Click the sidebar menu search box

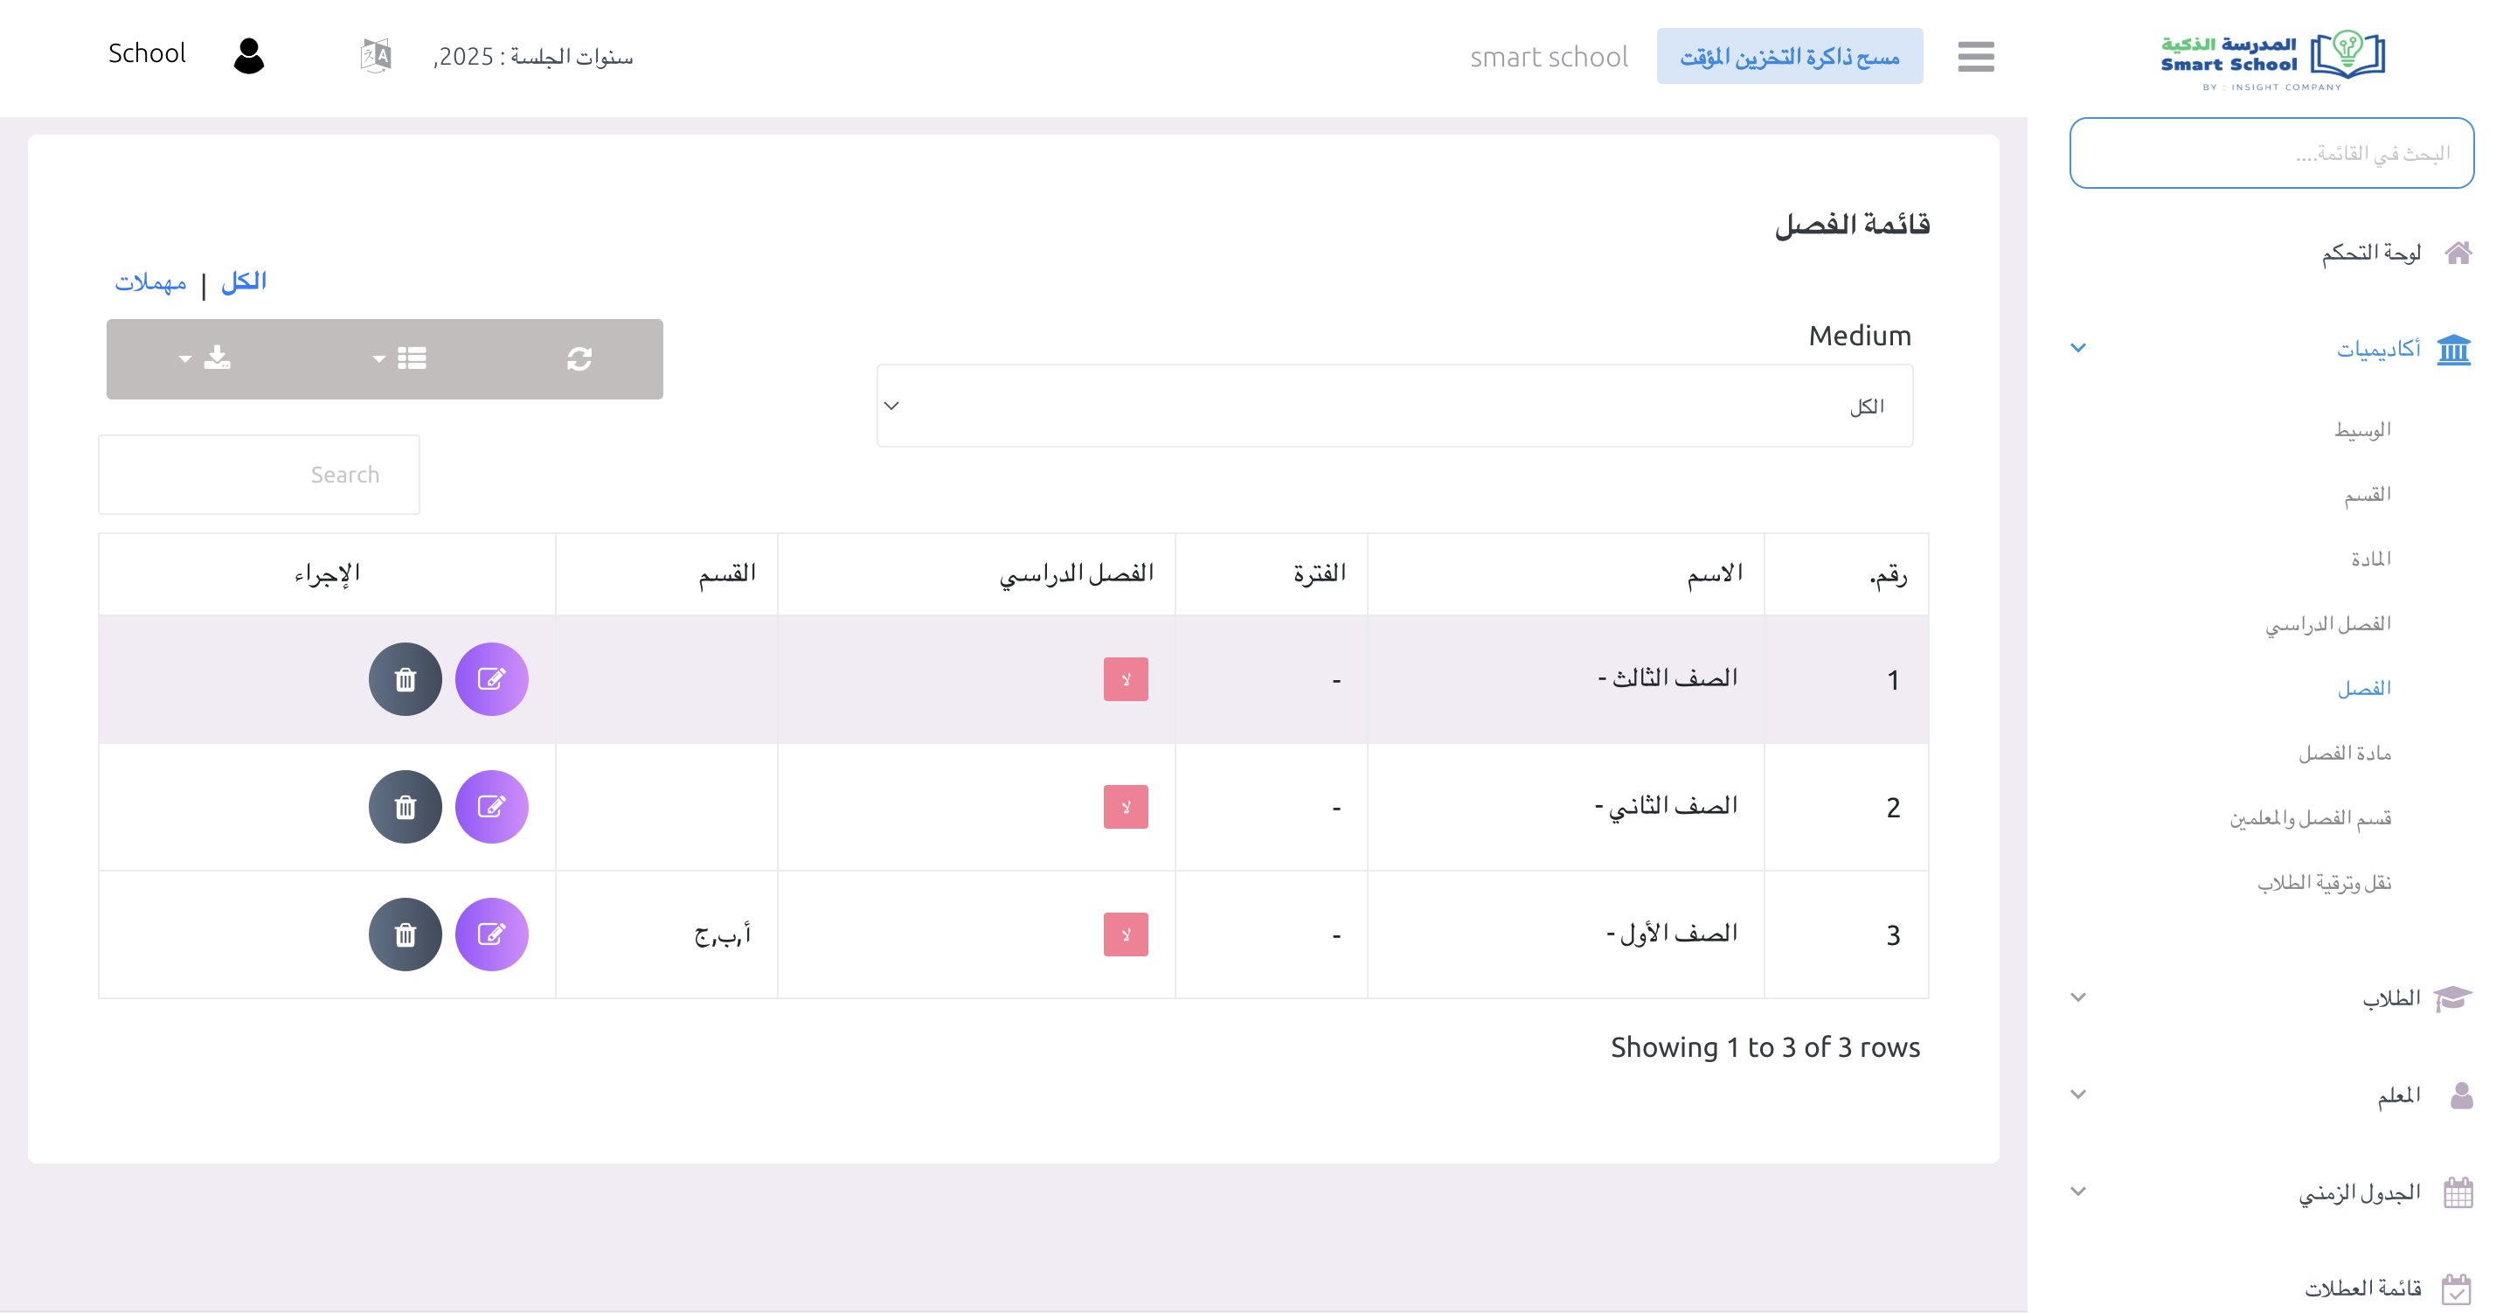tap(2271, 154)
